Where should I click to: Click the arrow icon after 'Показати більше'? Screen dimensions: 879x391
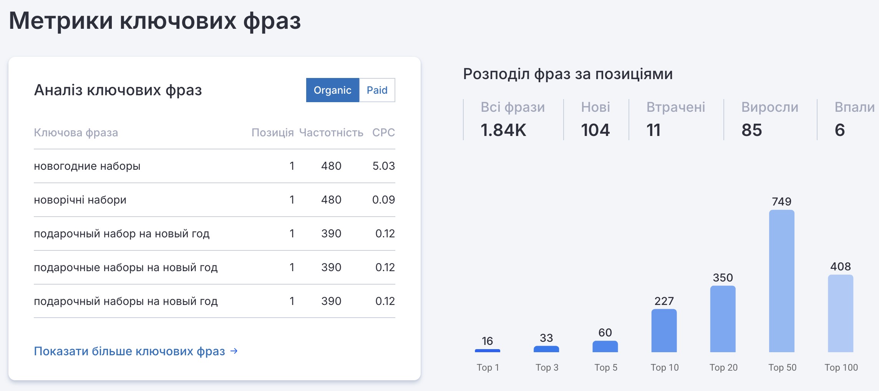click(234, 351)
